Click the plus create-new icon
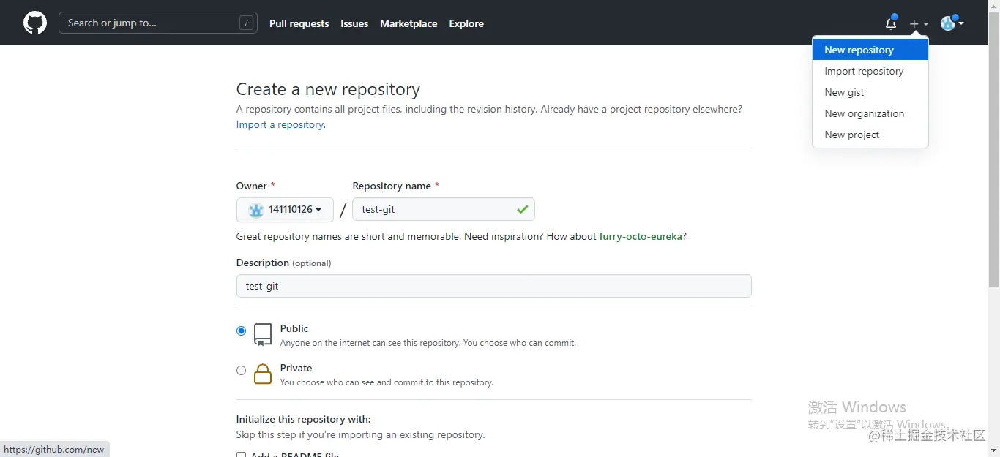Image resolution: width=1000 pixels, height=457 pixels. [914, 24]
